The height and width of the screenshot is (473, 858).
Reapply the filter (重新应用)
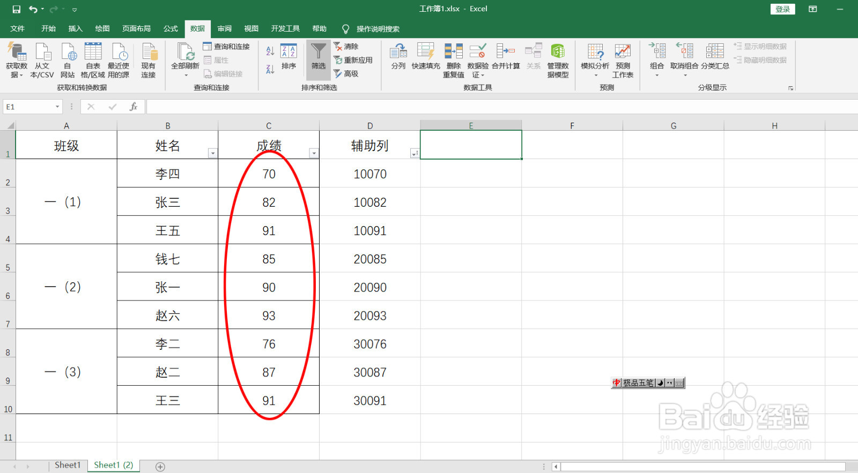click(x=353, y=60)
